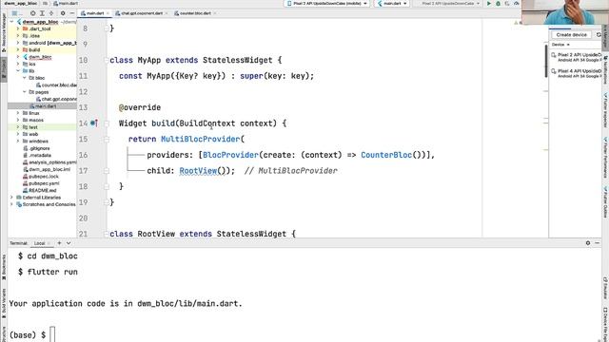Open the terminal sessions dropdown arrow
This screenshot has height=342, width=609.
point(69,243)
